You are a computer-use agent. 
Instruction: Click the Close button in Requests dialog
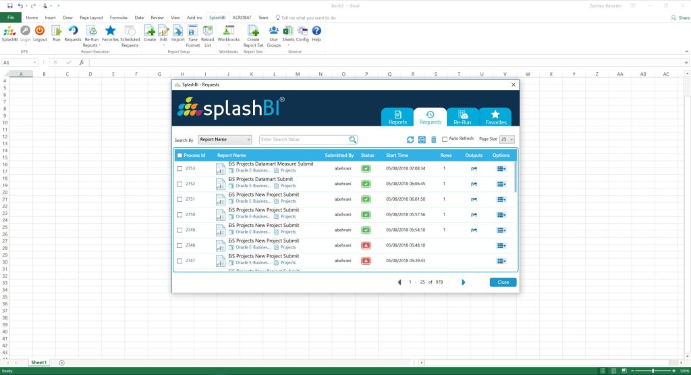pyautogui.click(x=503, y=282)
